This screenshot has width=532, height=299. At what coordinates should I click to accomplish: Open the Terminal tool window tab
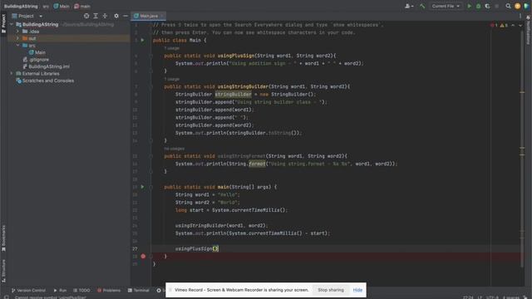(139, 290)
